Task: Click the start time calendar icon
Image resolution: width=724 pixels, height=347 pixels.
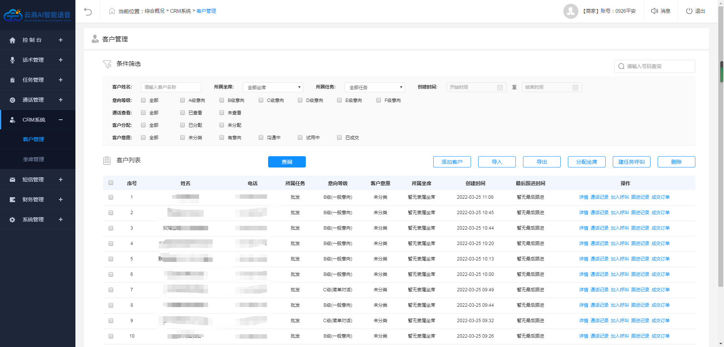Action: 500,87
